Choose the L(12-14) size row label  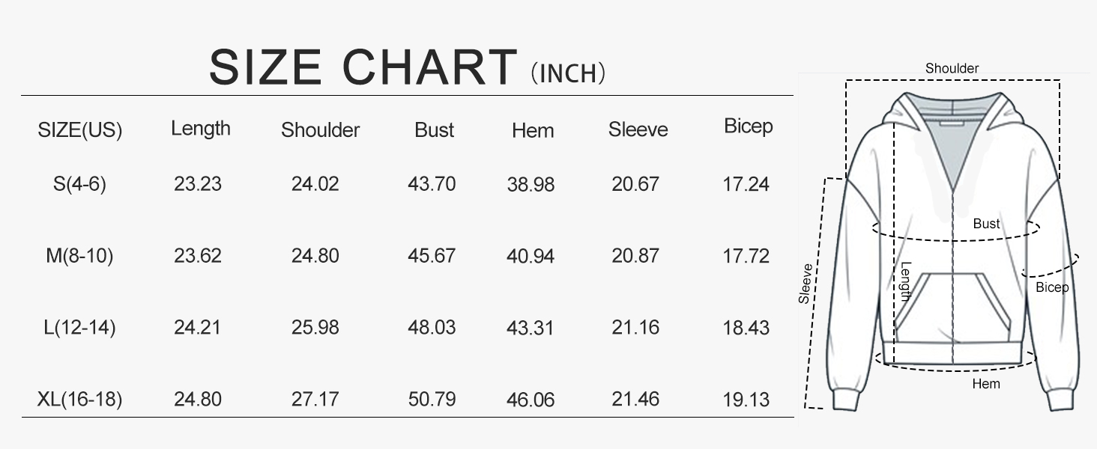pyautogui.click(x=79, y=327)
